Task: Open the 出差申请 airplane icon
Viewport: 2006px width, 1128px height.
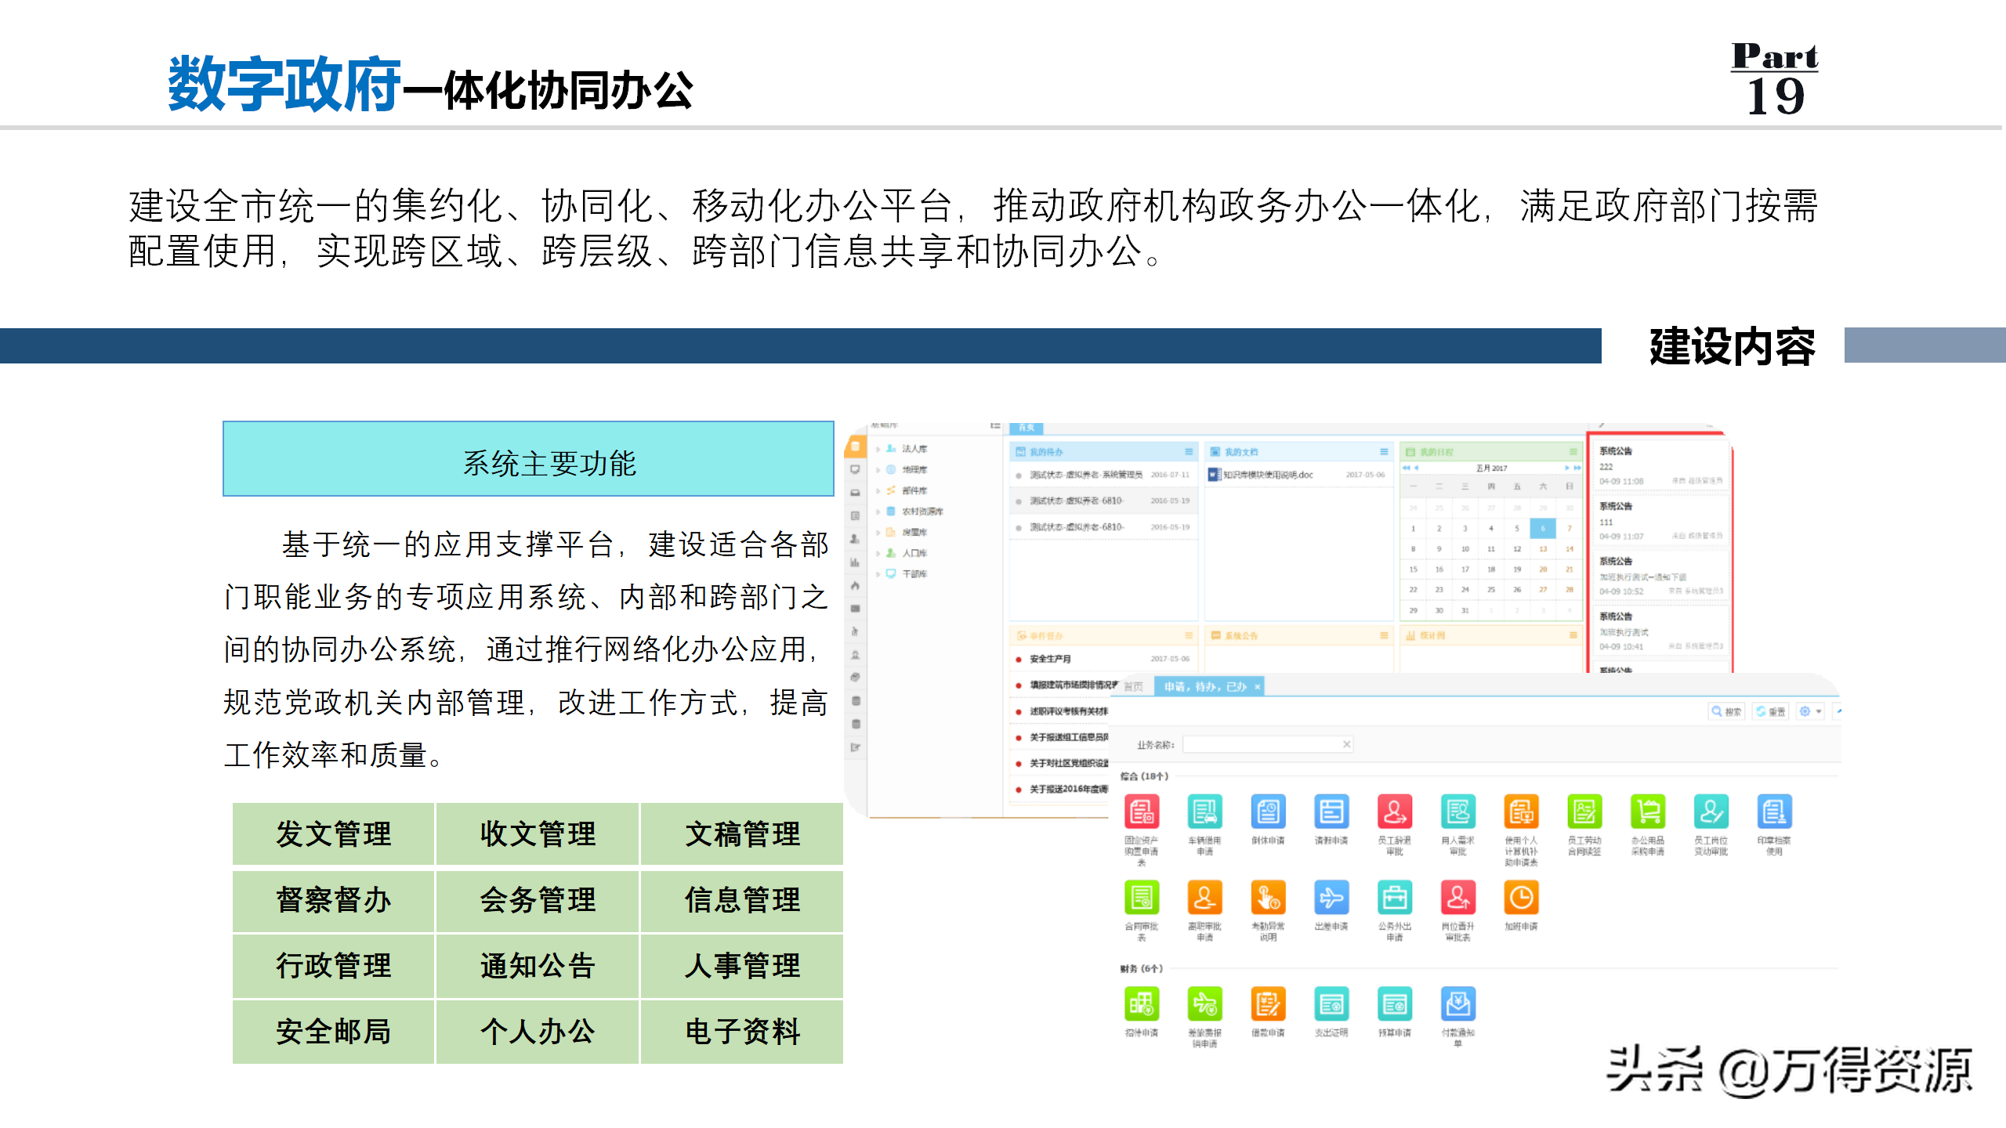Action: click(1331, 898)
